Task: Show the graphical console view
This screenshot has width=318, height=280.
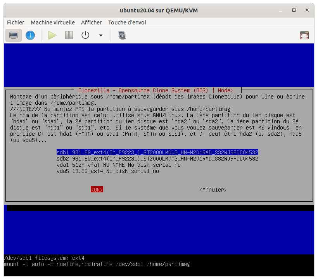Action: point(14,35)
